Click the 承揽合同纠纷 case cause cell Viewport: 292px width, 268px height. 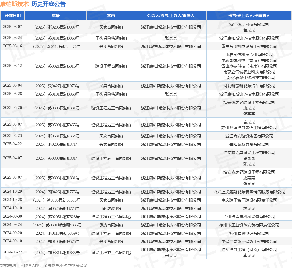point(111,225)
